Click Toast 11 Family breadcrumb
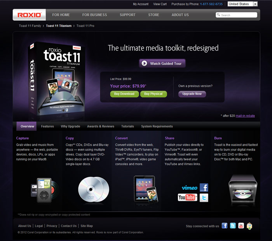272x241 pixels. 30,26
